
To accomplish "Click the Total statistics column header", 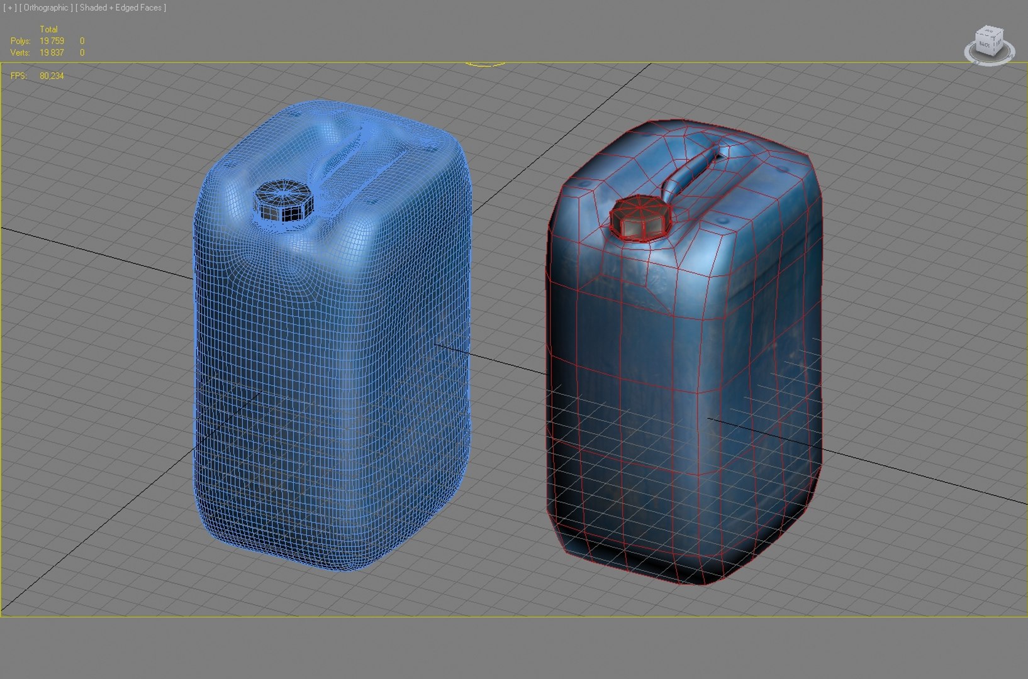I will [48, 30].
